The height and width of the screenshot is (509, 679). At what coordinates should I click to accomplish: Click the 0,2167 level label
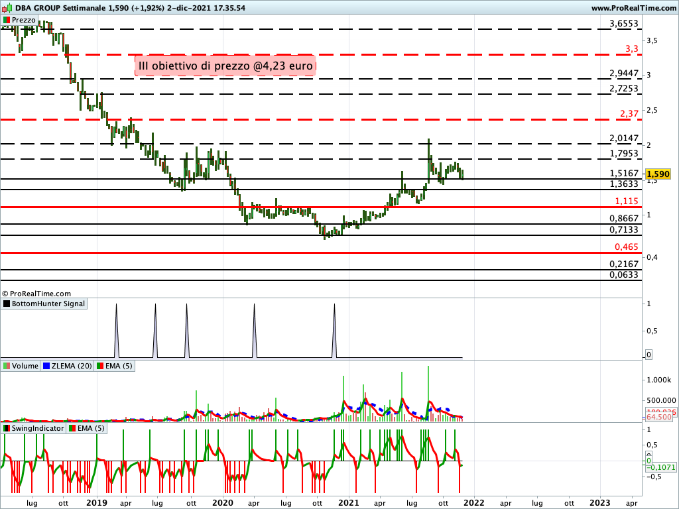coord(623,264)
